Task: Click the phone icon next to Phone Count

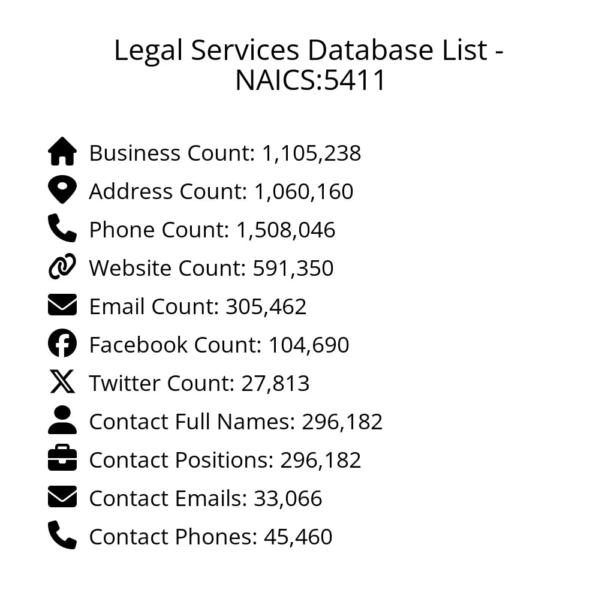Action: (x=62, y=228)
